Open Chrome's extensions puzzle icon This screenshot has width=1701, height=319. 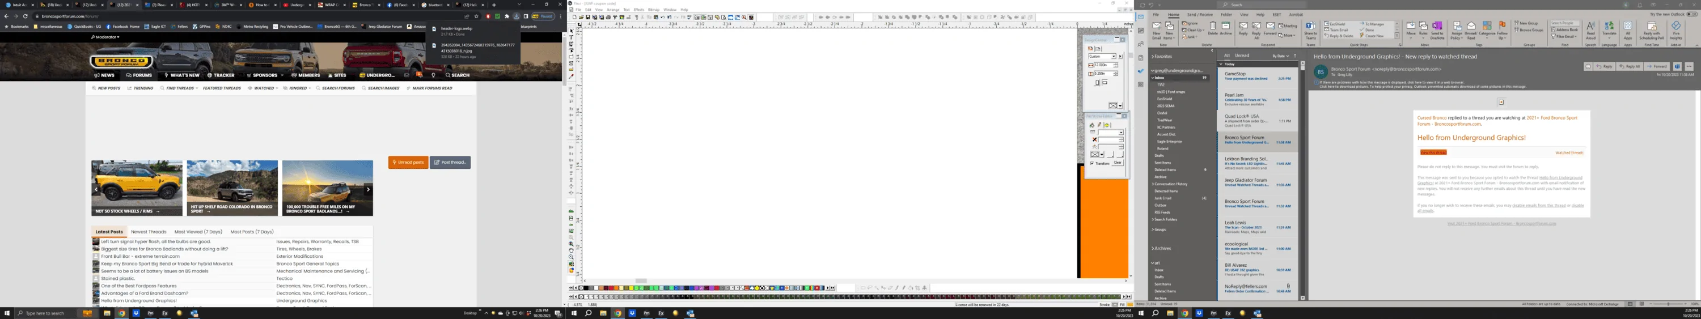[x=506, y=16]
